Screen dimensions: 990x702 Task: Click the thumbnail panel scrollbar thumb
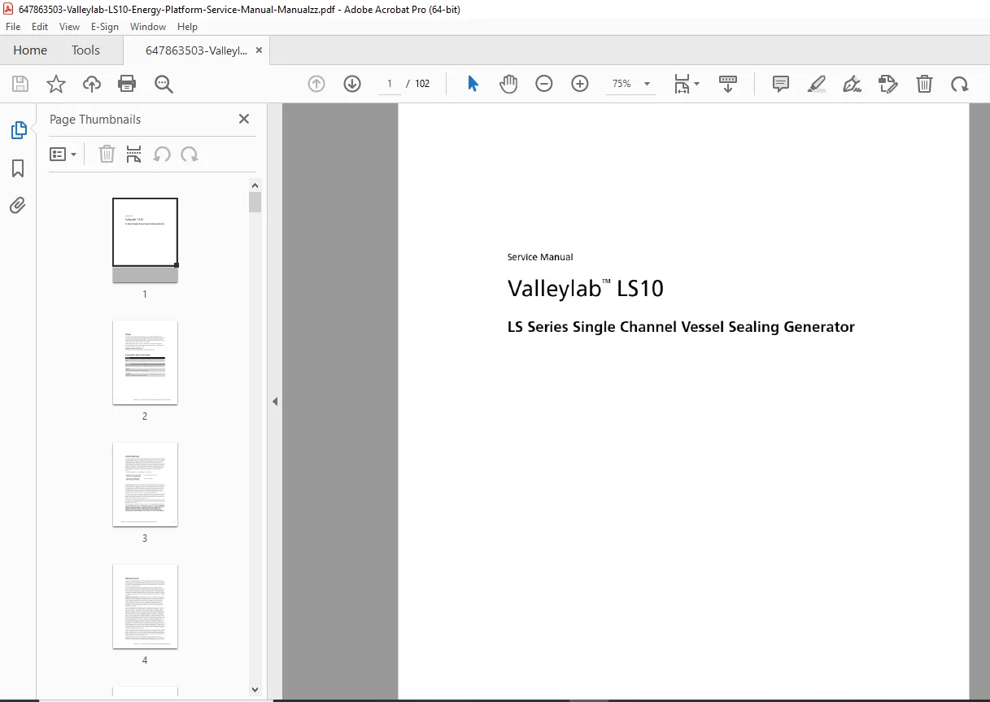255,202
